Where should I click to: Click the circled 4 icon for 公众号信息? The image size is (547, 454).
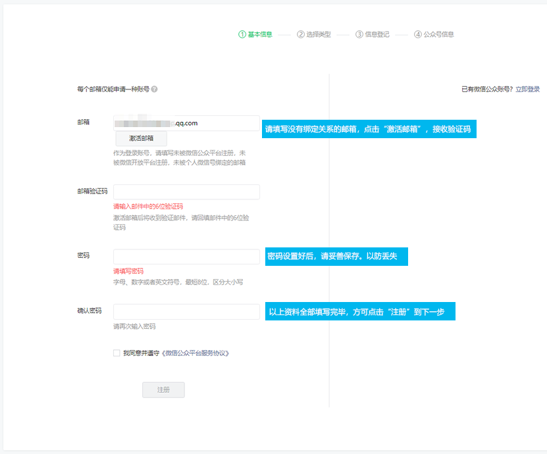click(x=418, y=34)
